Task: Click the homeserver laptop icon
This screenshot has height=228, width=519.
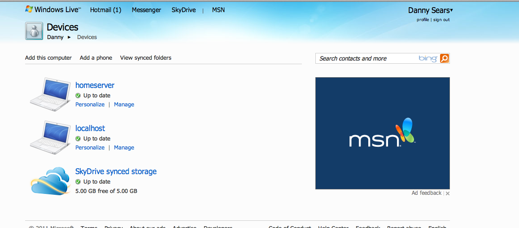Action: tap(50, 94)
